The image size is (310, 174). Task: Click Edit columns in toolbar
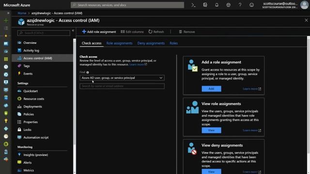pos(132,32)
